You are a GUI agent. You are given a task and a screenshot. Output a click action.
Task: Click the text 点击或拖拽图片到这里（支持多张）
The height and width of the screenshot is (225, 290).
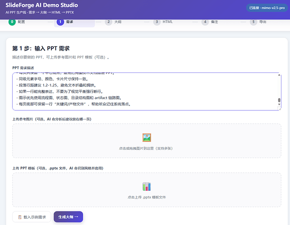click(146, 148)
